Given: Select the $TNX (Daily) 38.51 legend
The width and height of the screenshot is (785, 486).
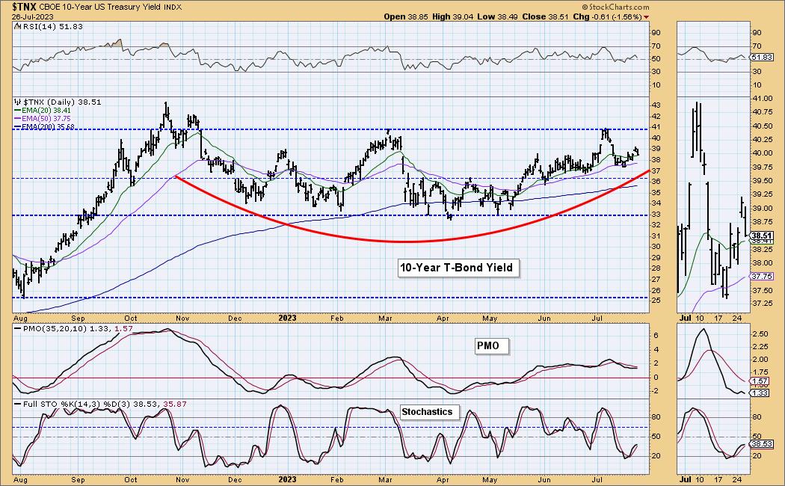Looking at the screenshot, I should 62,102.
